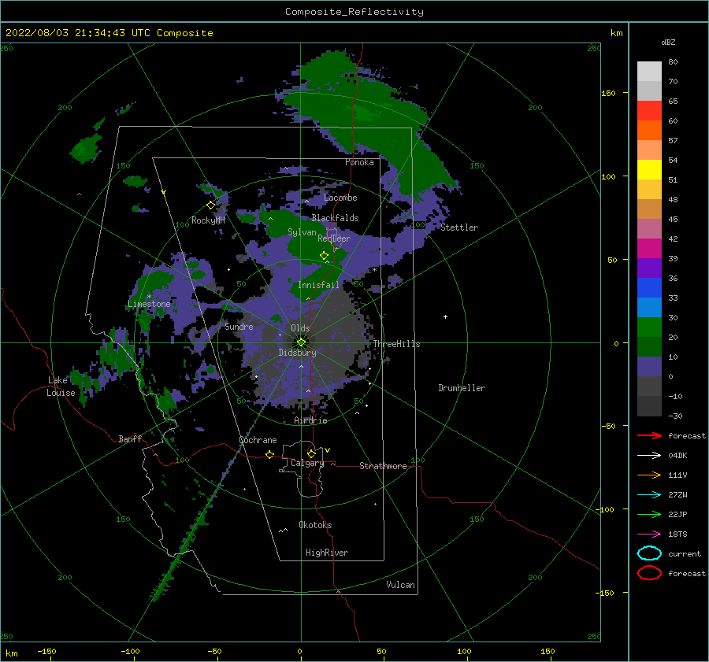Click the HighRiver city label
The height and width of the screenshot is (662, 709).
[x=327, y=553]
